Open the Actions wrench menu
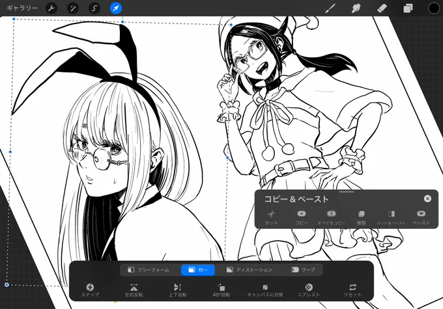Image resolution: width=443 pixels, height=309 pixels. 51,8
